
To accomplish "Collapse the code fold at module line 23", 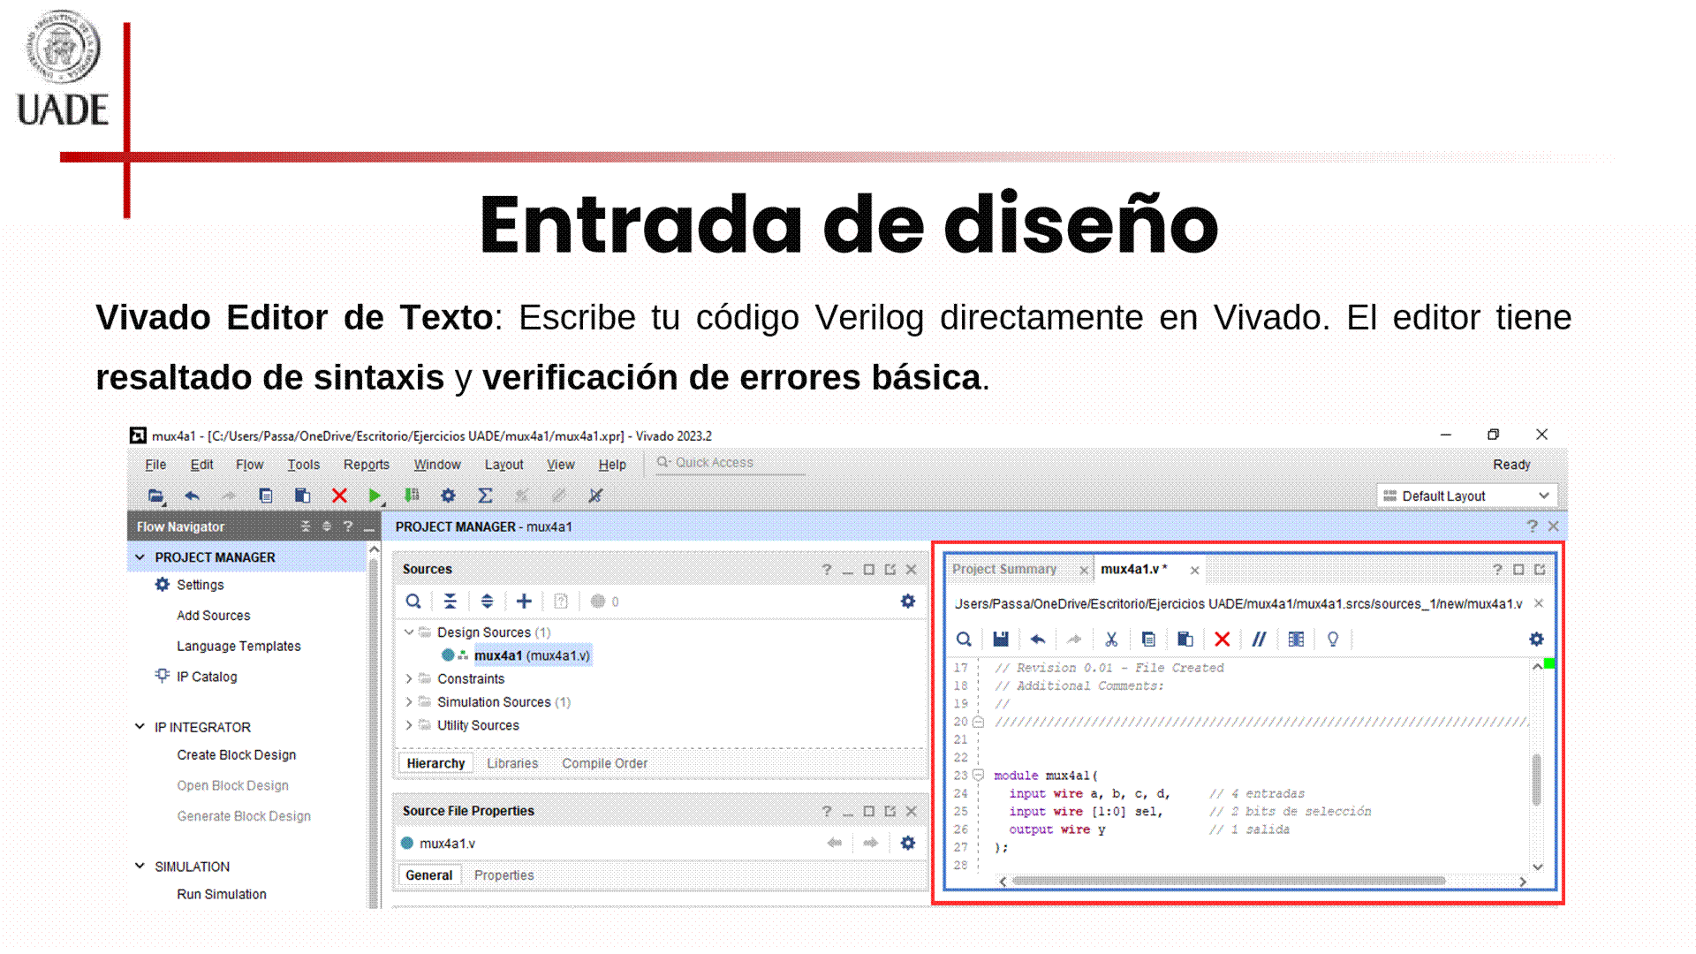I will coord(979,775).
